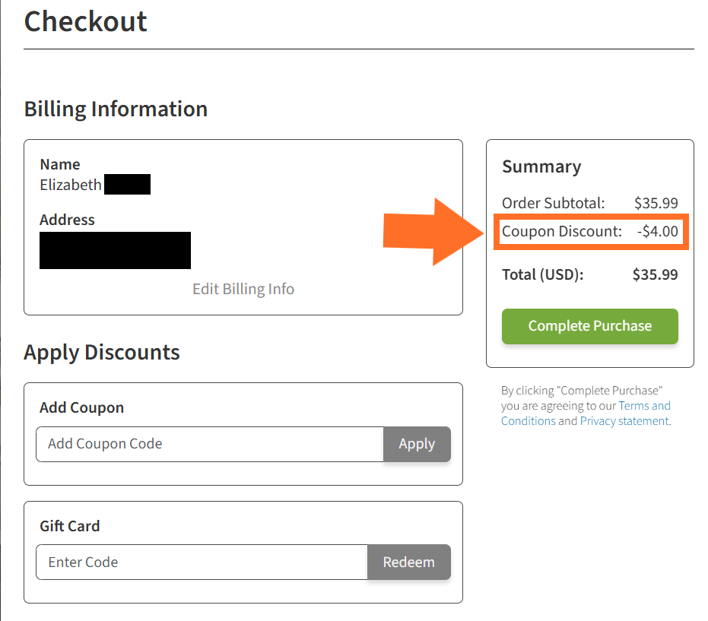This screenshot has height=621, width=708.
Task: Click the redacted address block
Action: (115, 251)
